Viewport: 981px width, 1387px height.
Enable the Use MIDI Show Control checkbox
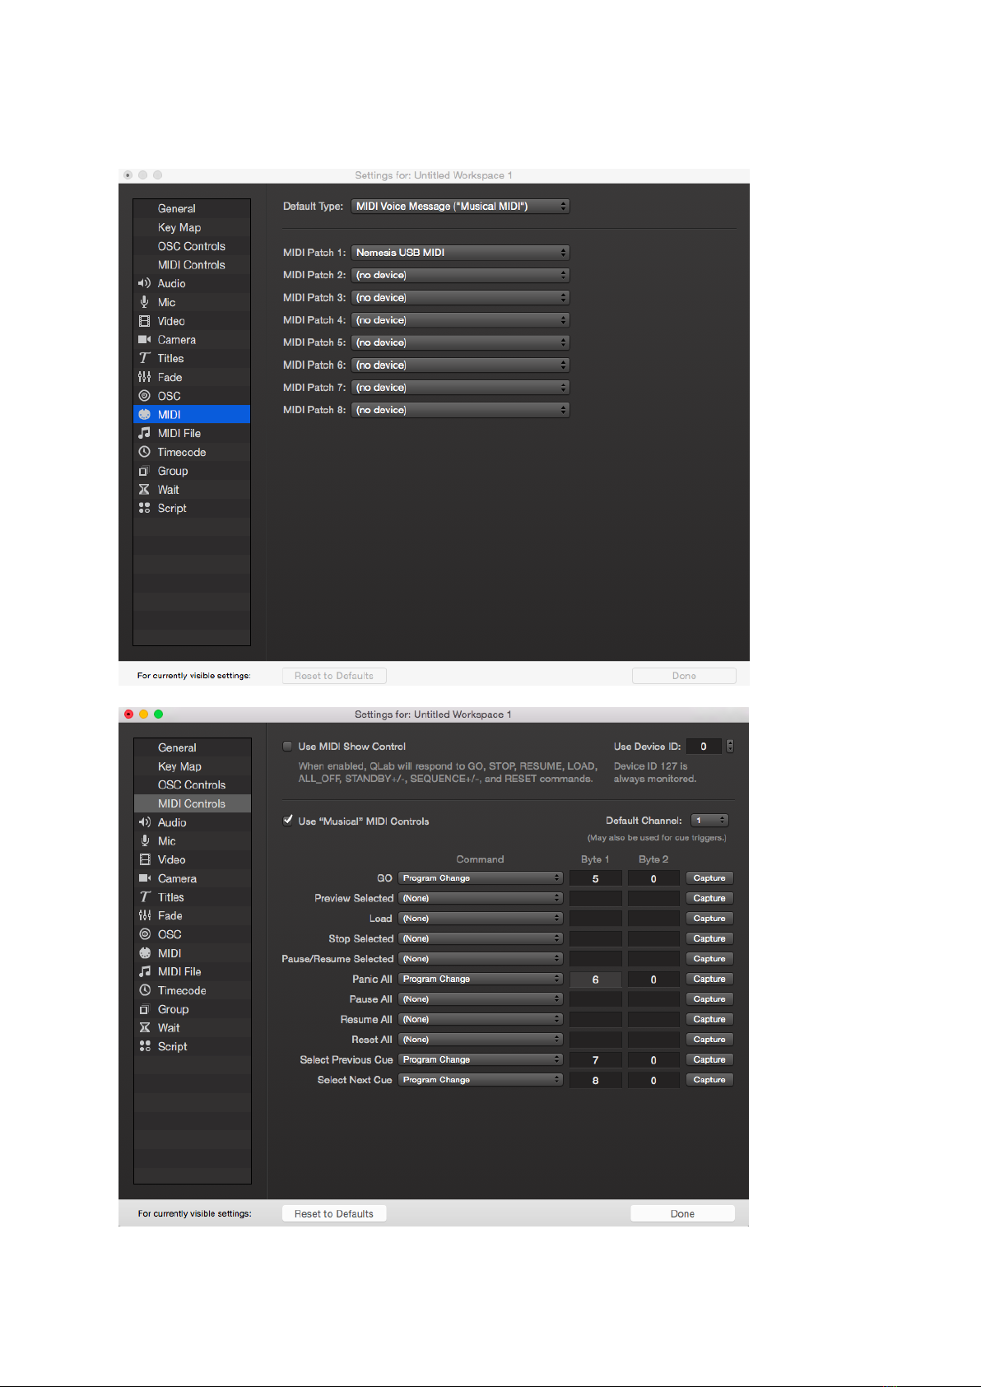[x=287, y=747]
